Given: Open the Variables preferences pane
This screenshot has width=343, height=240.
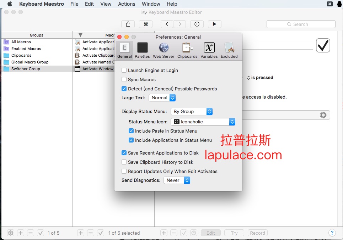Looking at the screenshot, I should pyautogui.click(x=209, y=50).
